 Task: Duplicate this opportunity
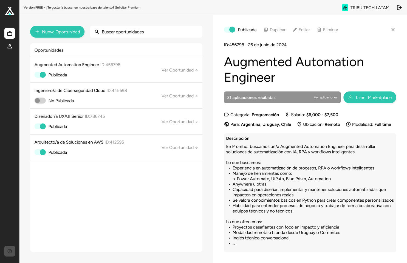[x=275, y=30]
